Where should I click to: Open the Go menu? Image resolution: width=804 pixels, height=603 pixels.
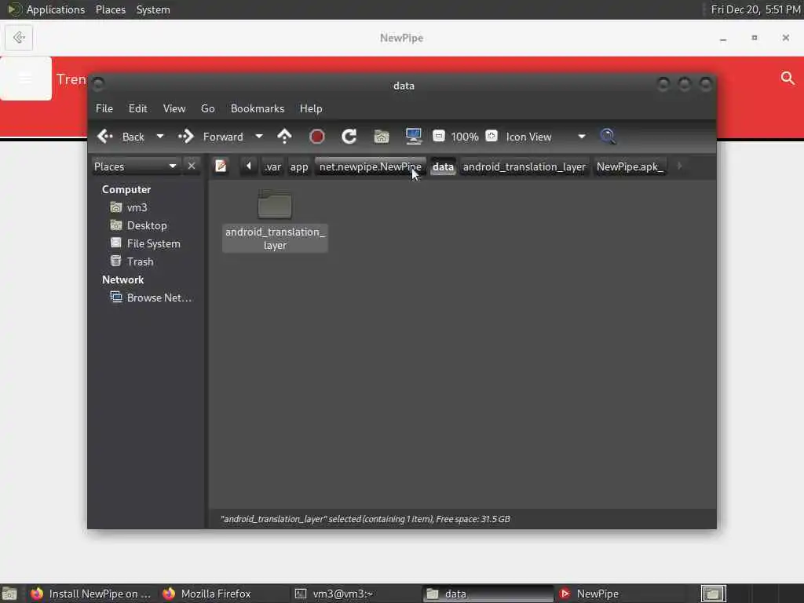[x=207, y=108]
